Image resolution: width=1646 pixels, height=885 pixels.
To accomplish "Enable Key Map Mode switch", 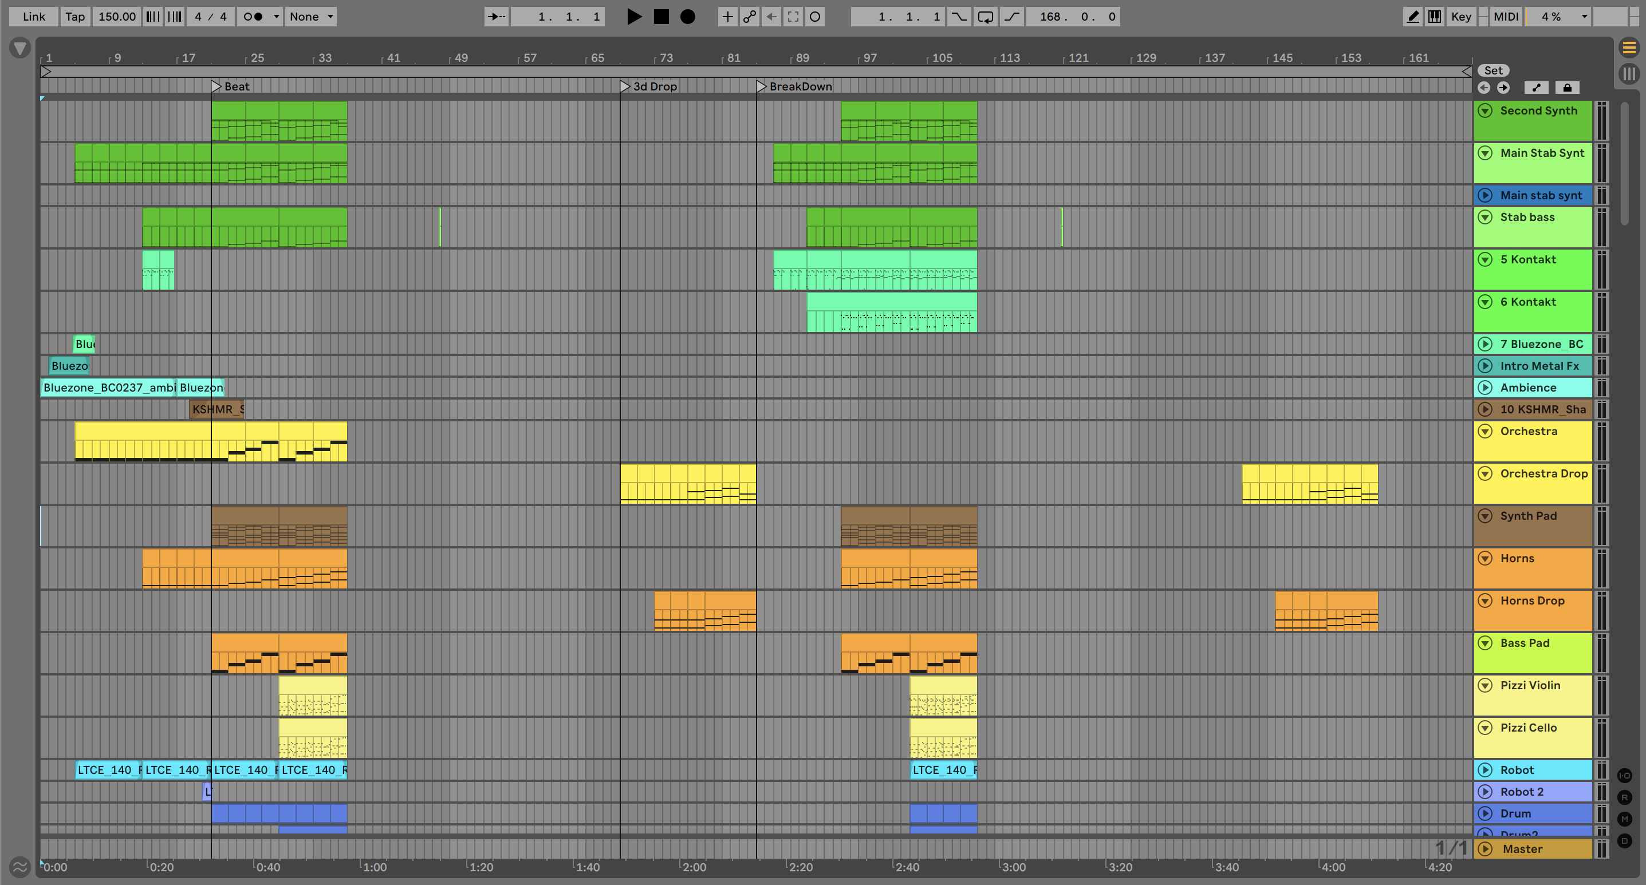I will click(1460, 17).
